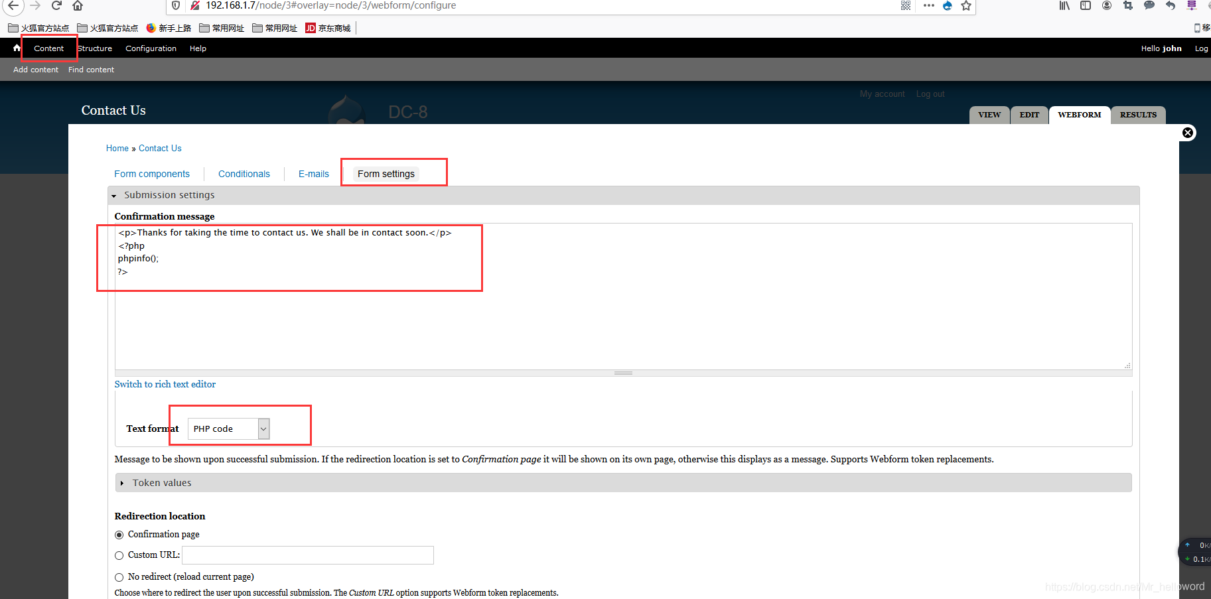The width and height of the screenshot is (1211, 599).
Task: Click the tracking protection shield icon
Action: coord(175,5)
